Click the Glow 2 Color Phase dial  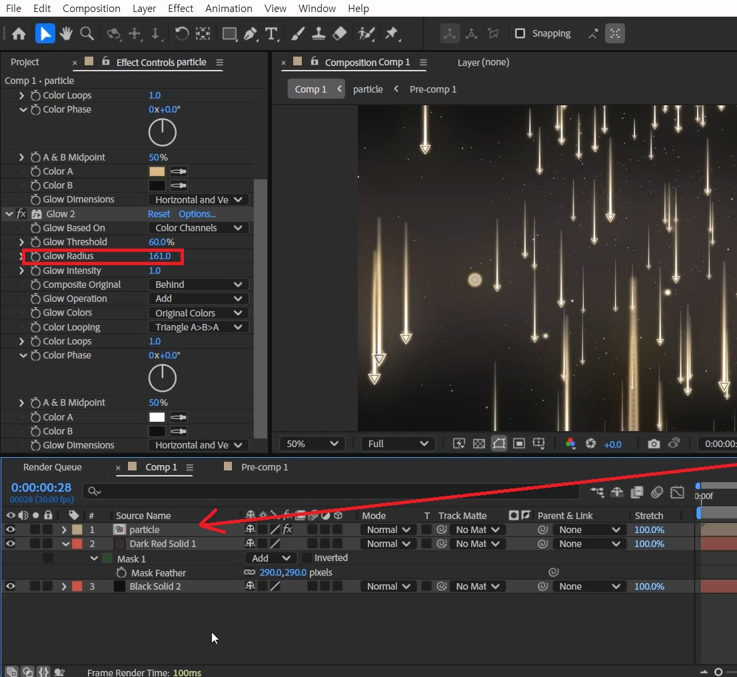[162, 378]
